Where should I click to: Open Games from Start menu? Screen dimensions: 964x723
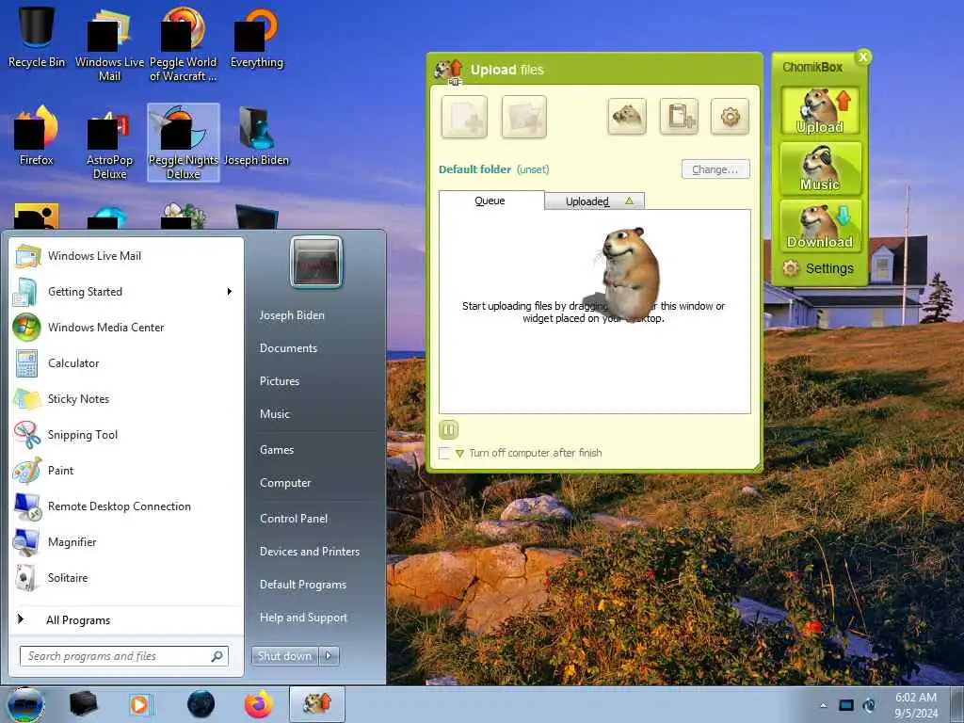click(x=277, y=450)
